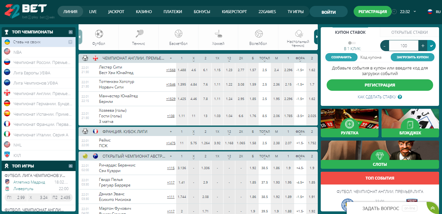Open the КИБЕРСПОРТ menu
The image size is (442, 214).
point(234,11)
